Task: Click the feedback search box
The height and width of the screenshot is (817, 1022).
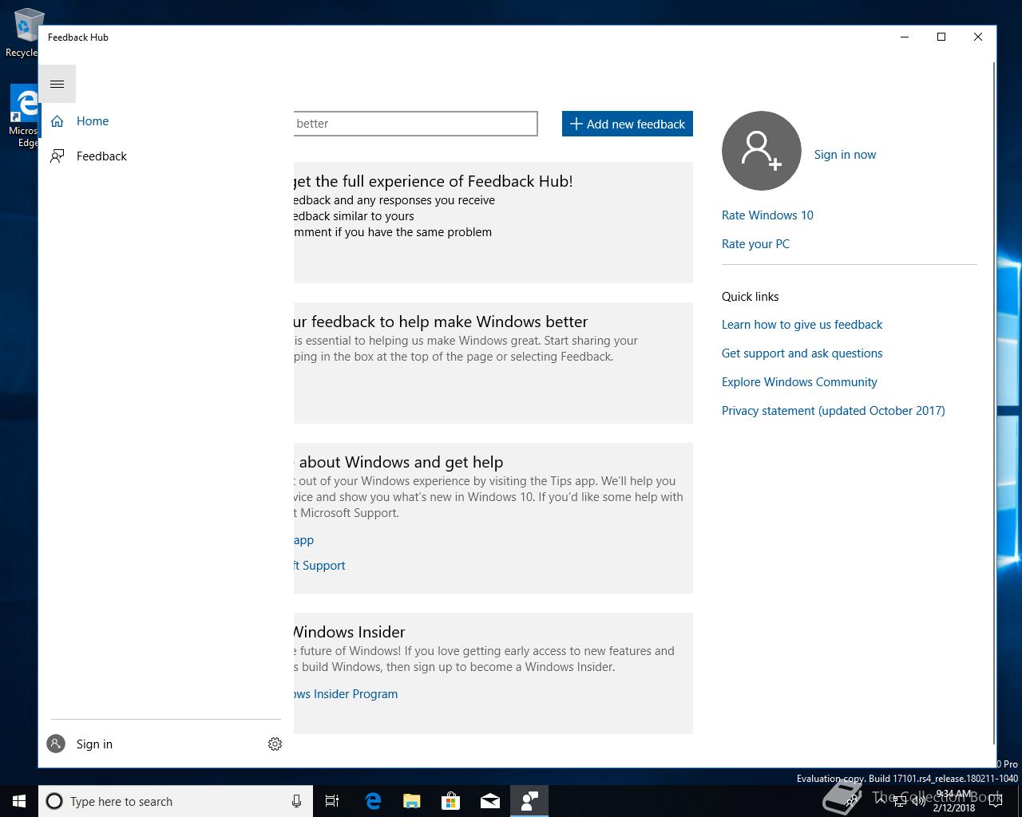Action: pos(415,124)
